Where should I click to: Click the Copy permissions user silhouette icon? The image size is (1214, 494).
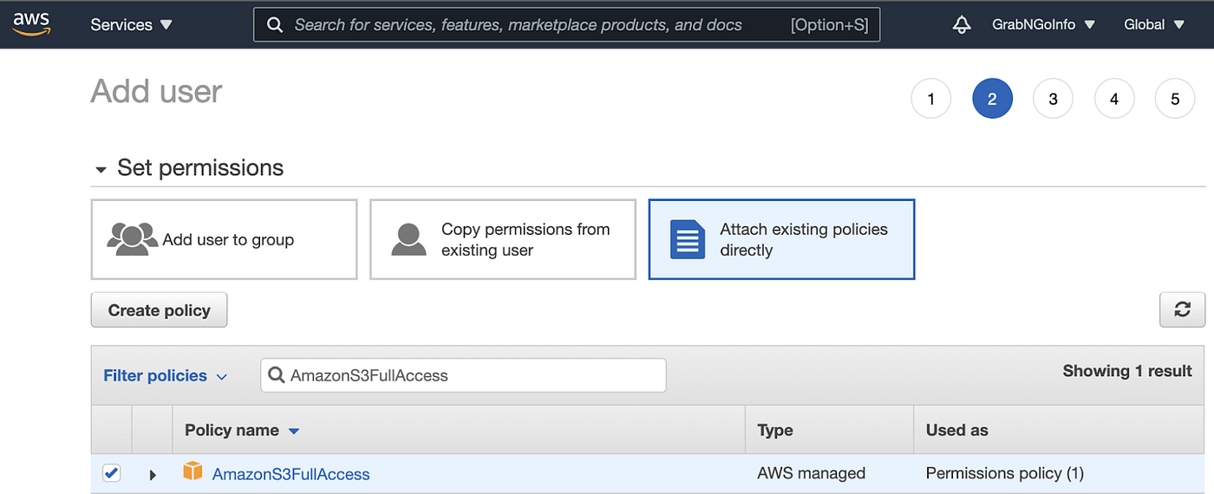(x=408, y=239)
